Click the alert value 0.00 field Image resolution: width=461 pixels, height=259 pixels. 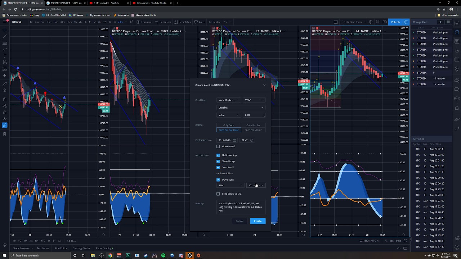pyautogui.click(x=253, y=115)
